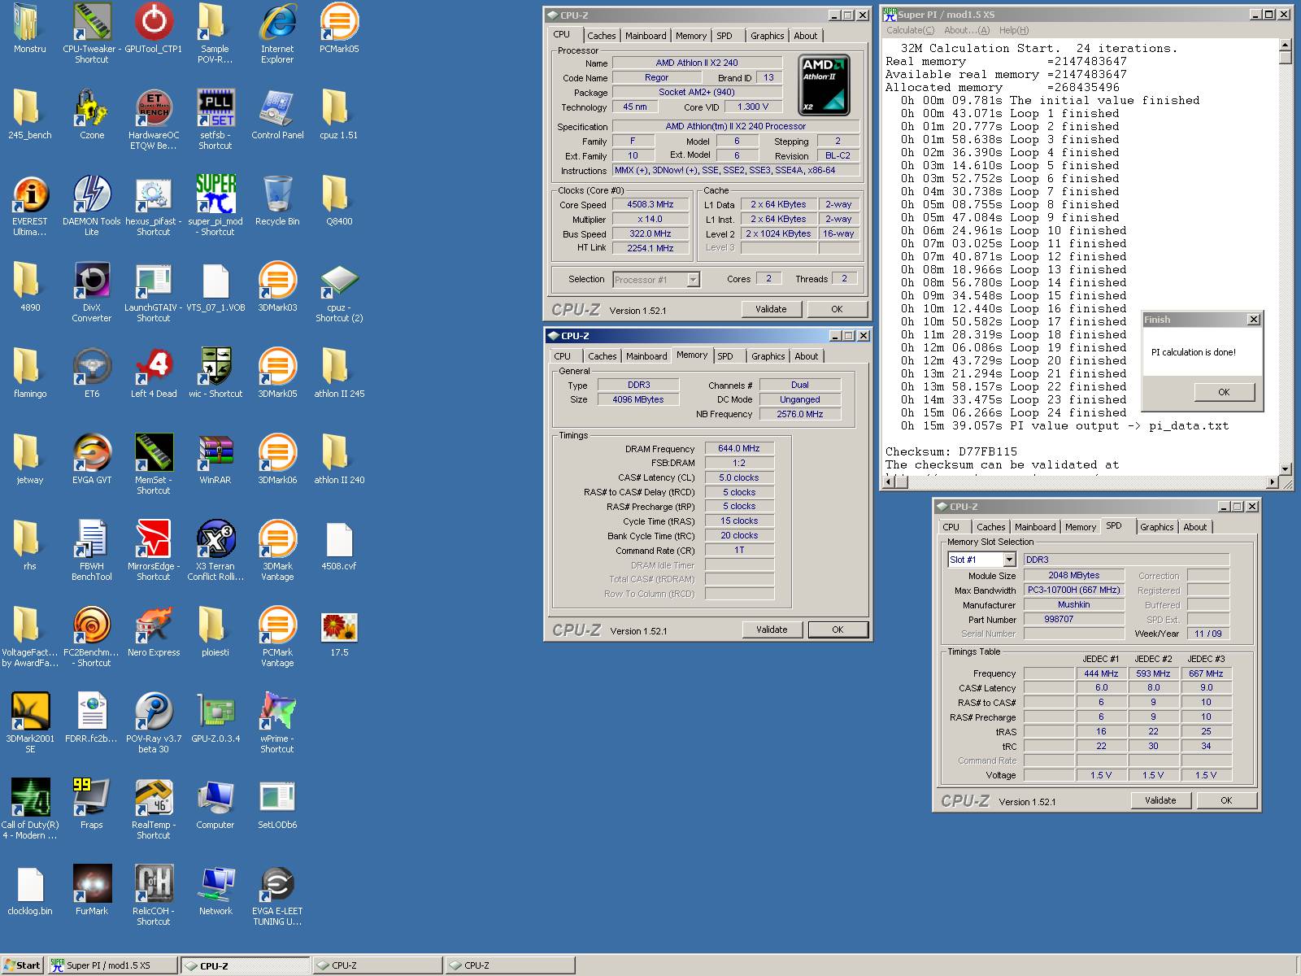This screenshot has height=976, width=1301.
Task: Open 3DMark03 desktop icon
Action: pyautogui.click(x=277, y=281)
